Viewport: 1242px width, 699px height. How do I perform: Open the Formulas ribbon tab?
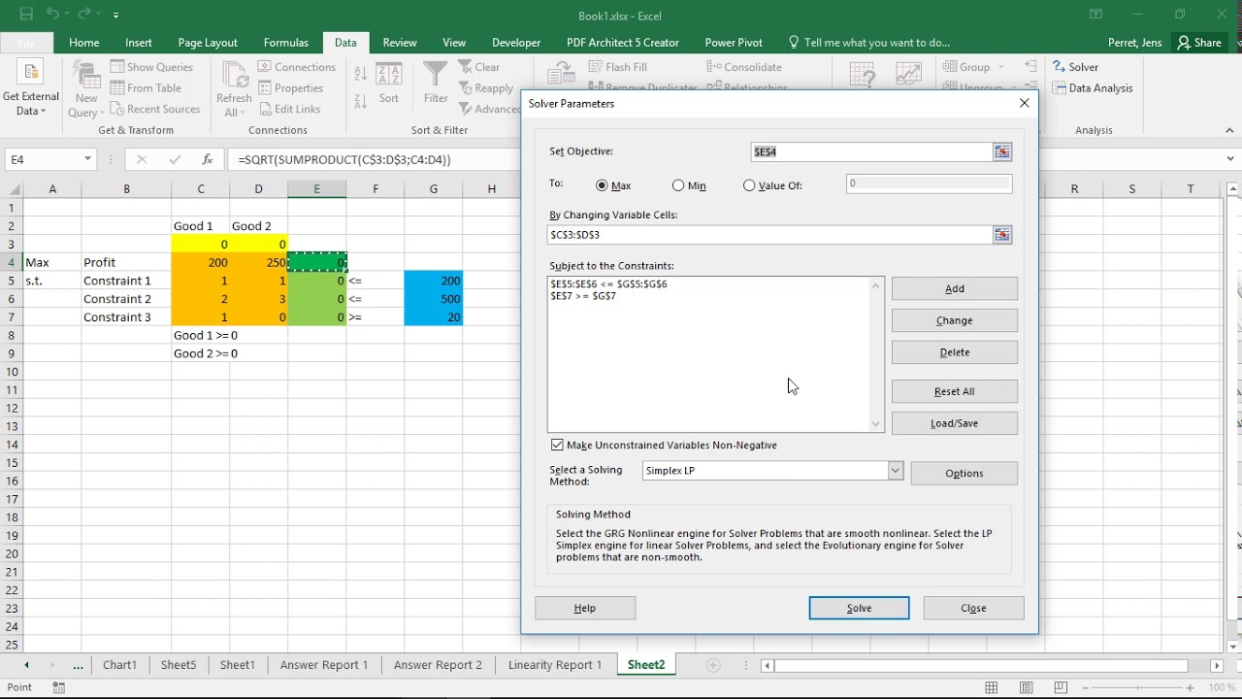(x=286, y=43)
